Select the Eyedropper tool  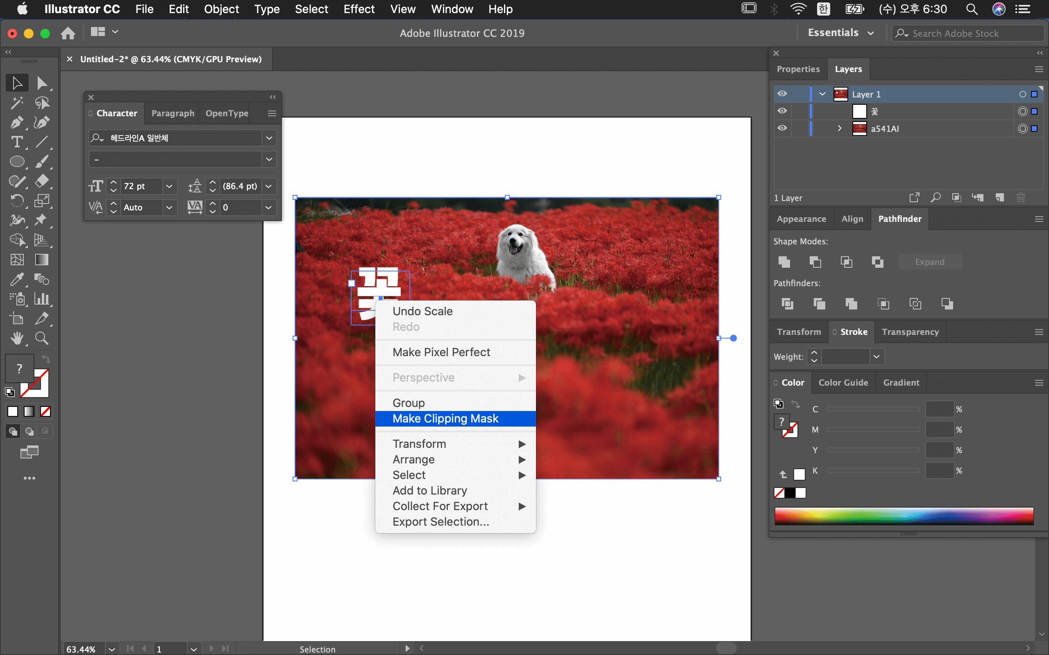point(16,280)
